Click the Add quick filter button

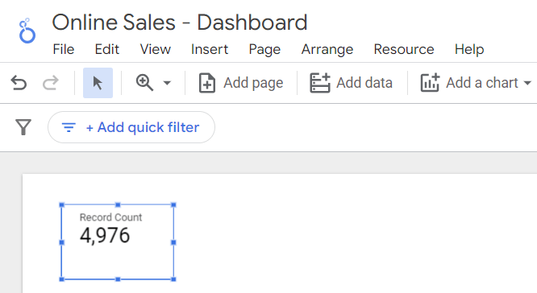(131, 127)
